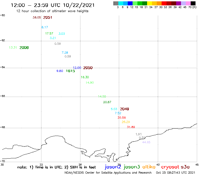Image resolution: width=199 pixels, height=175 pixels.
Task: Click the gray swatch in the color legend
Action: pos(116,3)
